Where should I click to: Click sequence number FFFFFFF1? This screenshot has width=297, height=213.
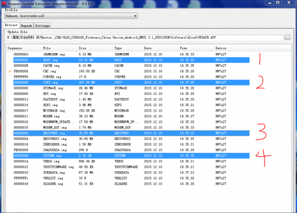[x=21, y=178]
